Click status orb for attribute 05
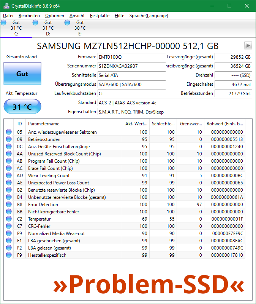The width and height of the screenshot is (256, 304). pos(9,132)
